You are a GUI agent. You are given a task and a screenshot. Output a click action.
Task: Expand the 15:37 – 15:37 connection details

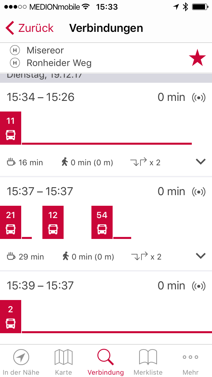201,256
